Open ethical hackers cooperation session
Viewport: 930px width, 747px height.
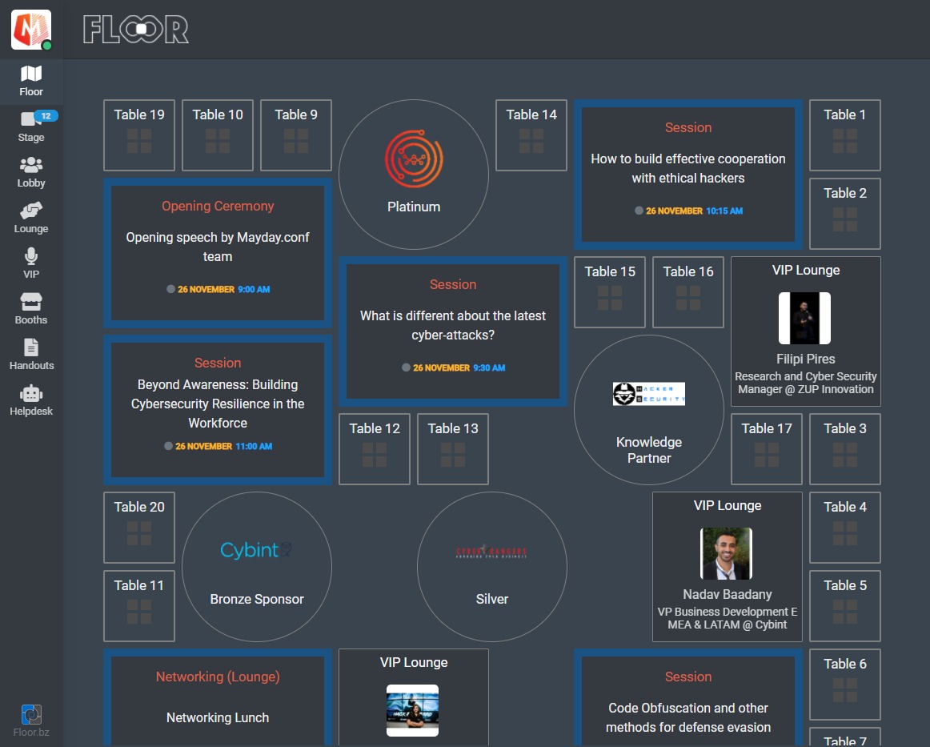click(x=688, y=175)
